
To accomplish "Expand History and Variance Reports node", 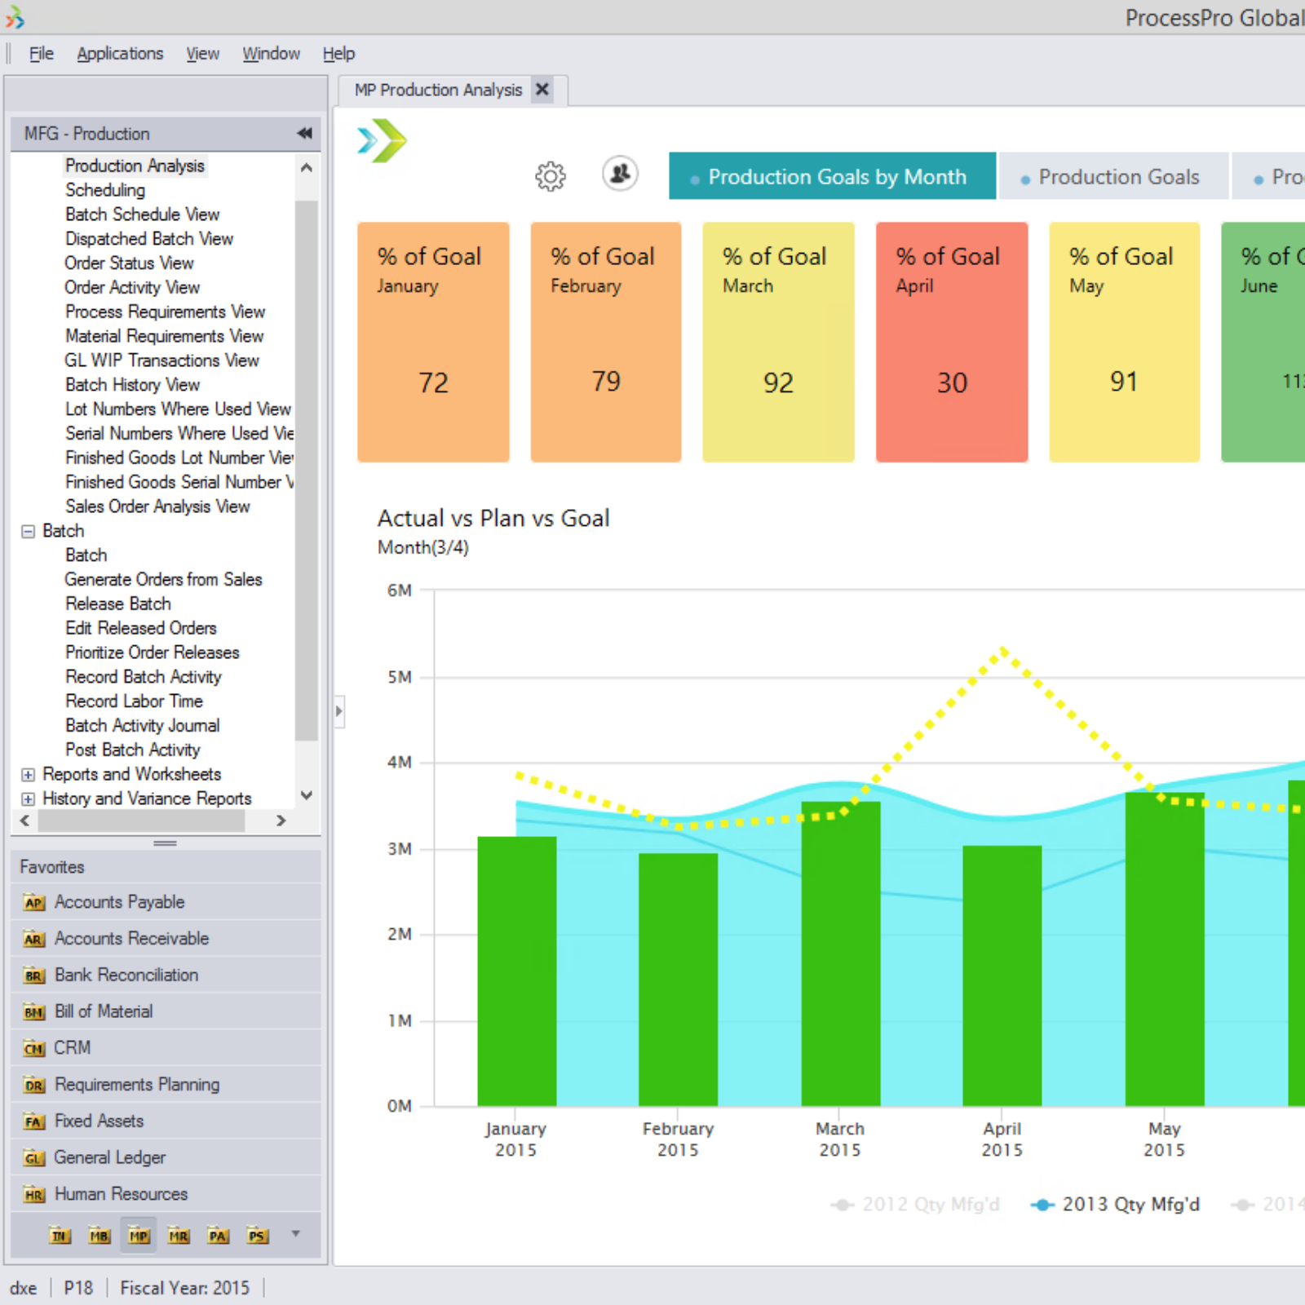I will (28, 798).
